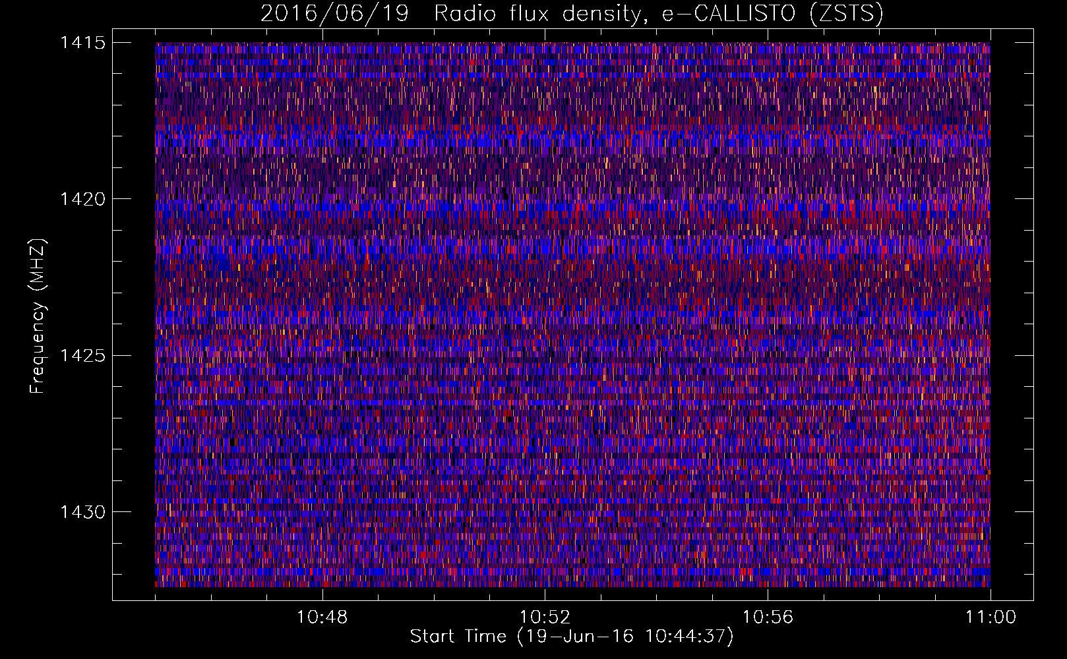Select the 1420 frequency tick label
Image resolution: width=1067 pixels, height=659 pixels.
82,199
